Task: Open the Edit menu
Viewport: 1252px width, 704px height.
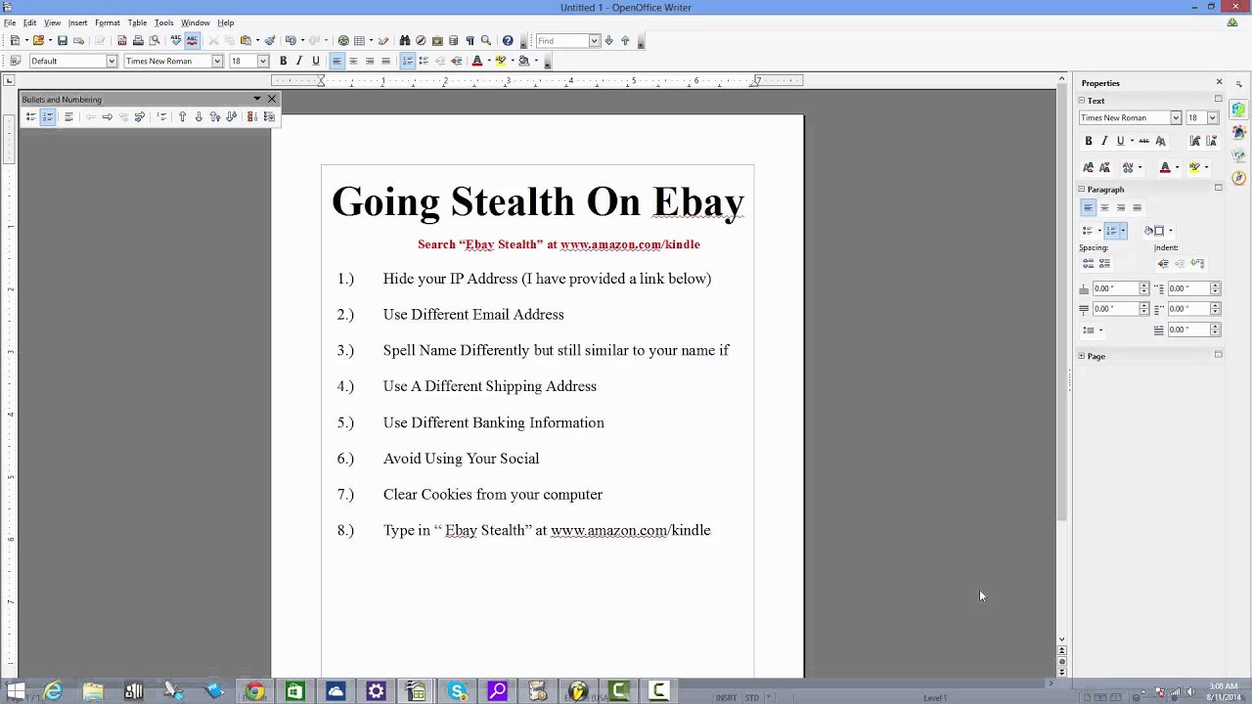Action: (30, 22)
